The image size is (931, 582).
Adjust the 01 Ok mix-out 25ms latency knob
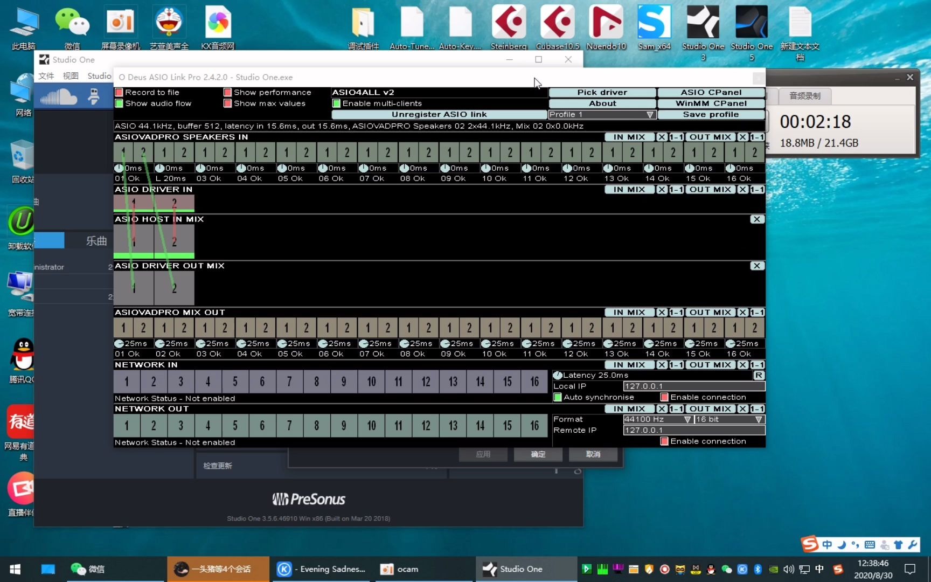119,343
